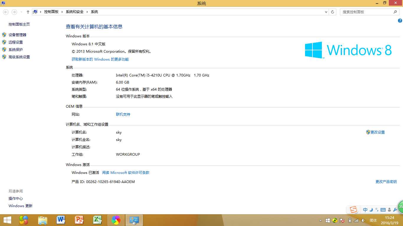403x226 pixels.
Task: Click the 6.00 GB RAM value
Action: tap(122, 82)
